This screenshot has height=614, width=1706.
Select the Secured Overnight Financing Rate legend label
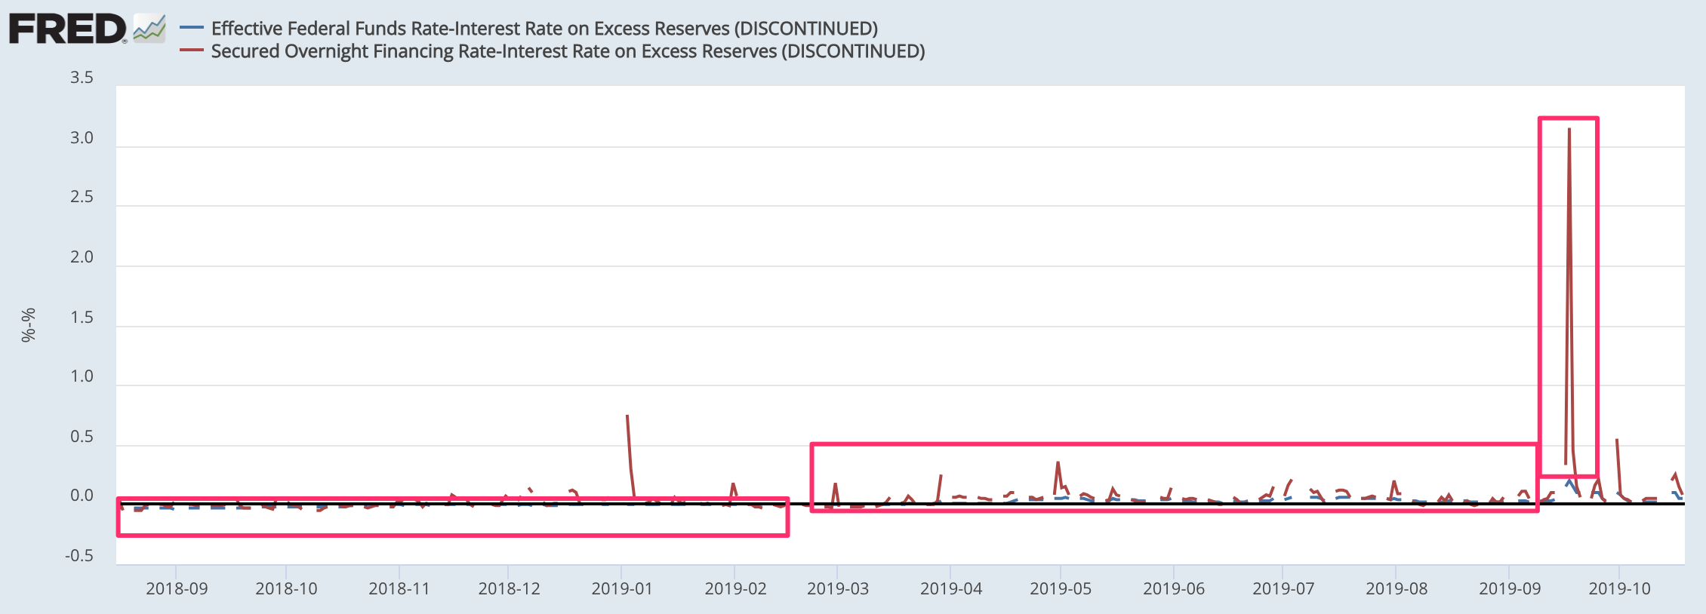[x=568, y=51]
